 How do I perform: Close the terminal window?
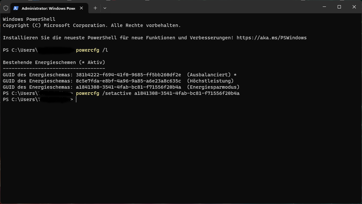(x=354, y=7)
